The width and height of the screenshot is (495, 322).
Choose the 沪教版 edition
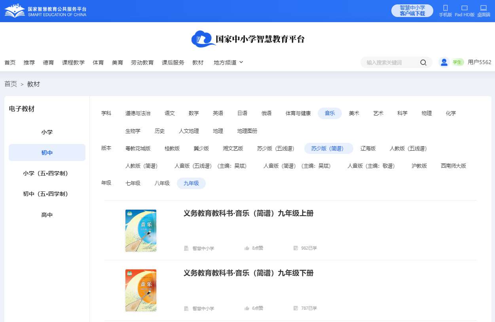coord(419,166)
